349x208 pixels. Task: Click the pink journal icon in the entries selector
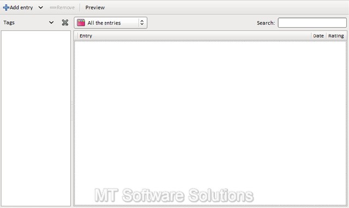(x=81, y=23)
